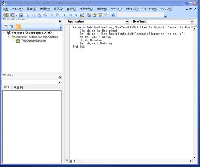Click the Cut scissors icon
The image size is (200, 167).
[x=28, y=15]
